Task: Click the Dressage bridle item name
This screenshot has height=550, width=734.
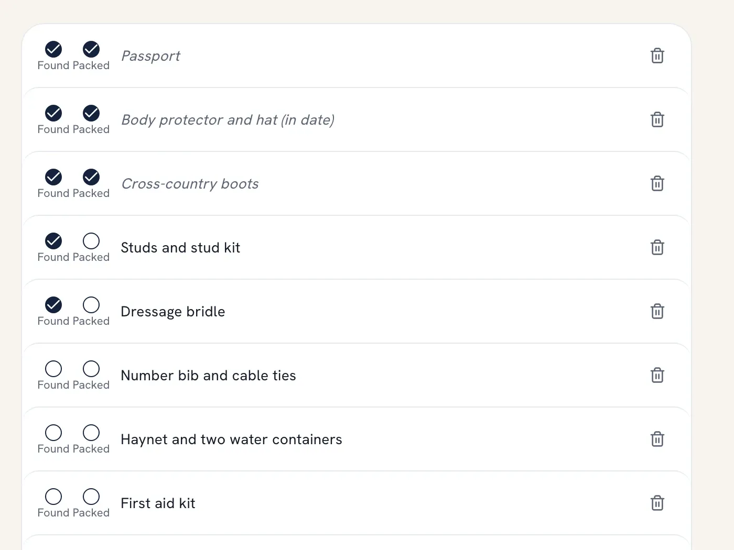Action: tap(173, 312)
